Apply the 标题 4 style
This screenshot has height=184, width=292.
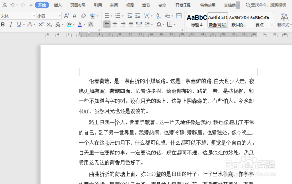(x=197, y=20)
